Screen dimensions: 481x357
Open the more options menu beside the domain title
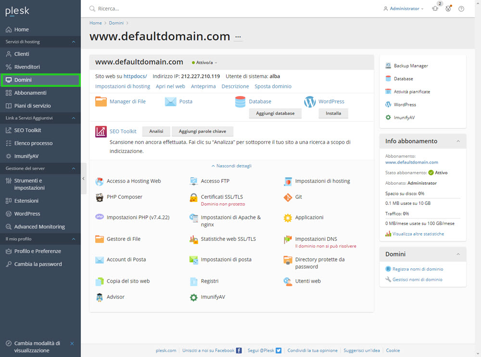(238, 37)
